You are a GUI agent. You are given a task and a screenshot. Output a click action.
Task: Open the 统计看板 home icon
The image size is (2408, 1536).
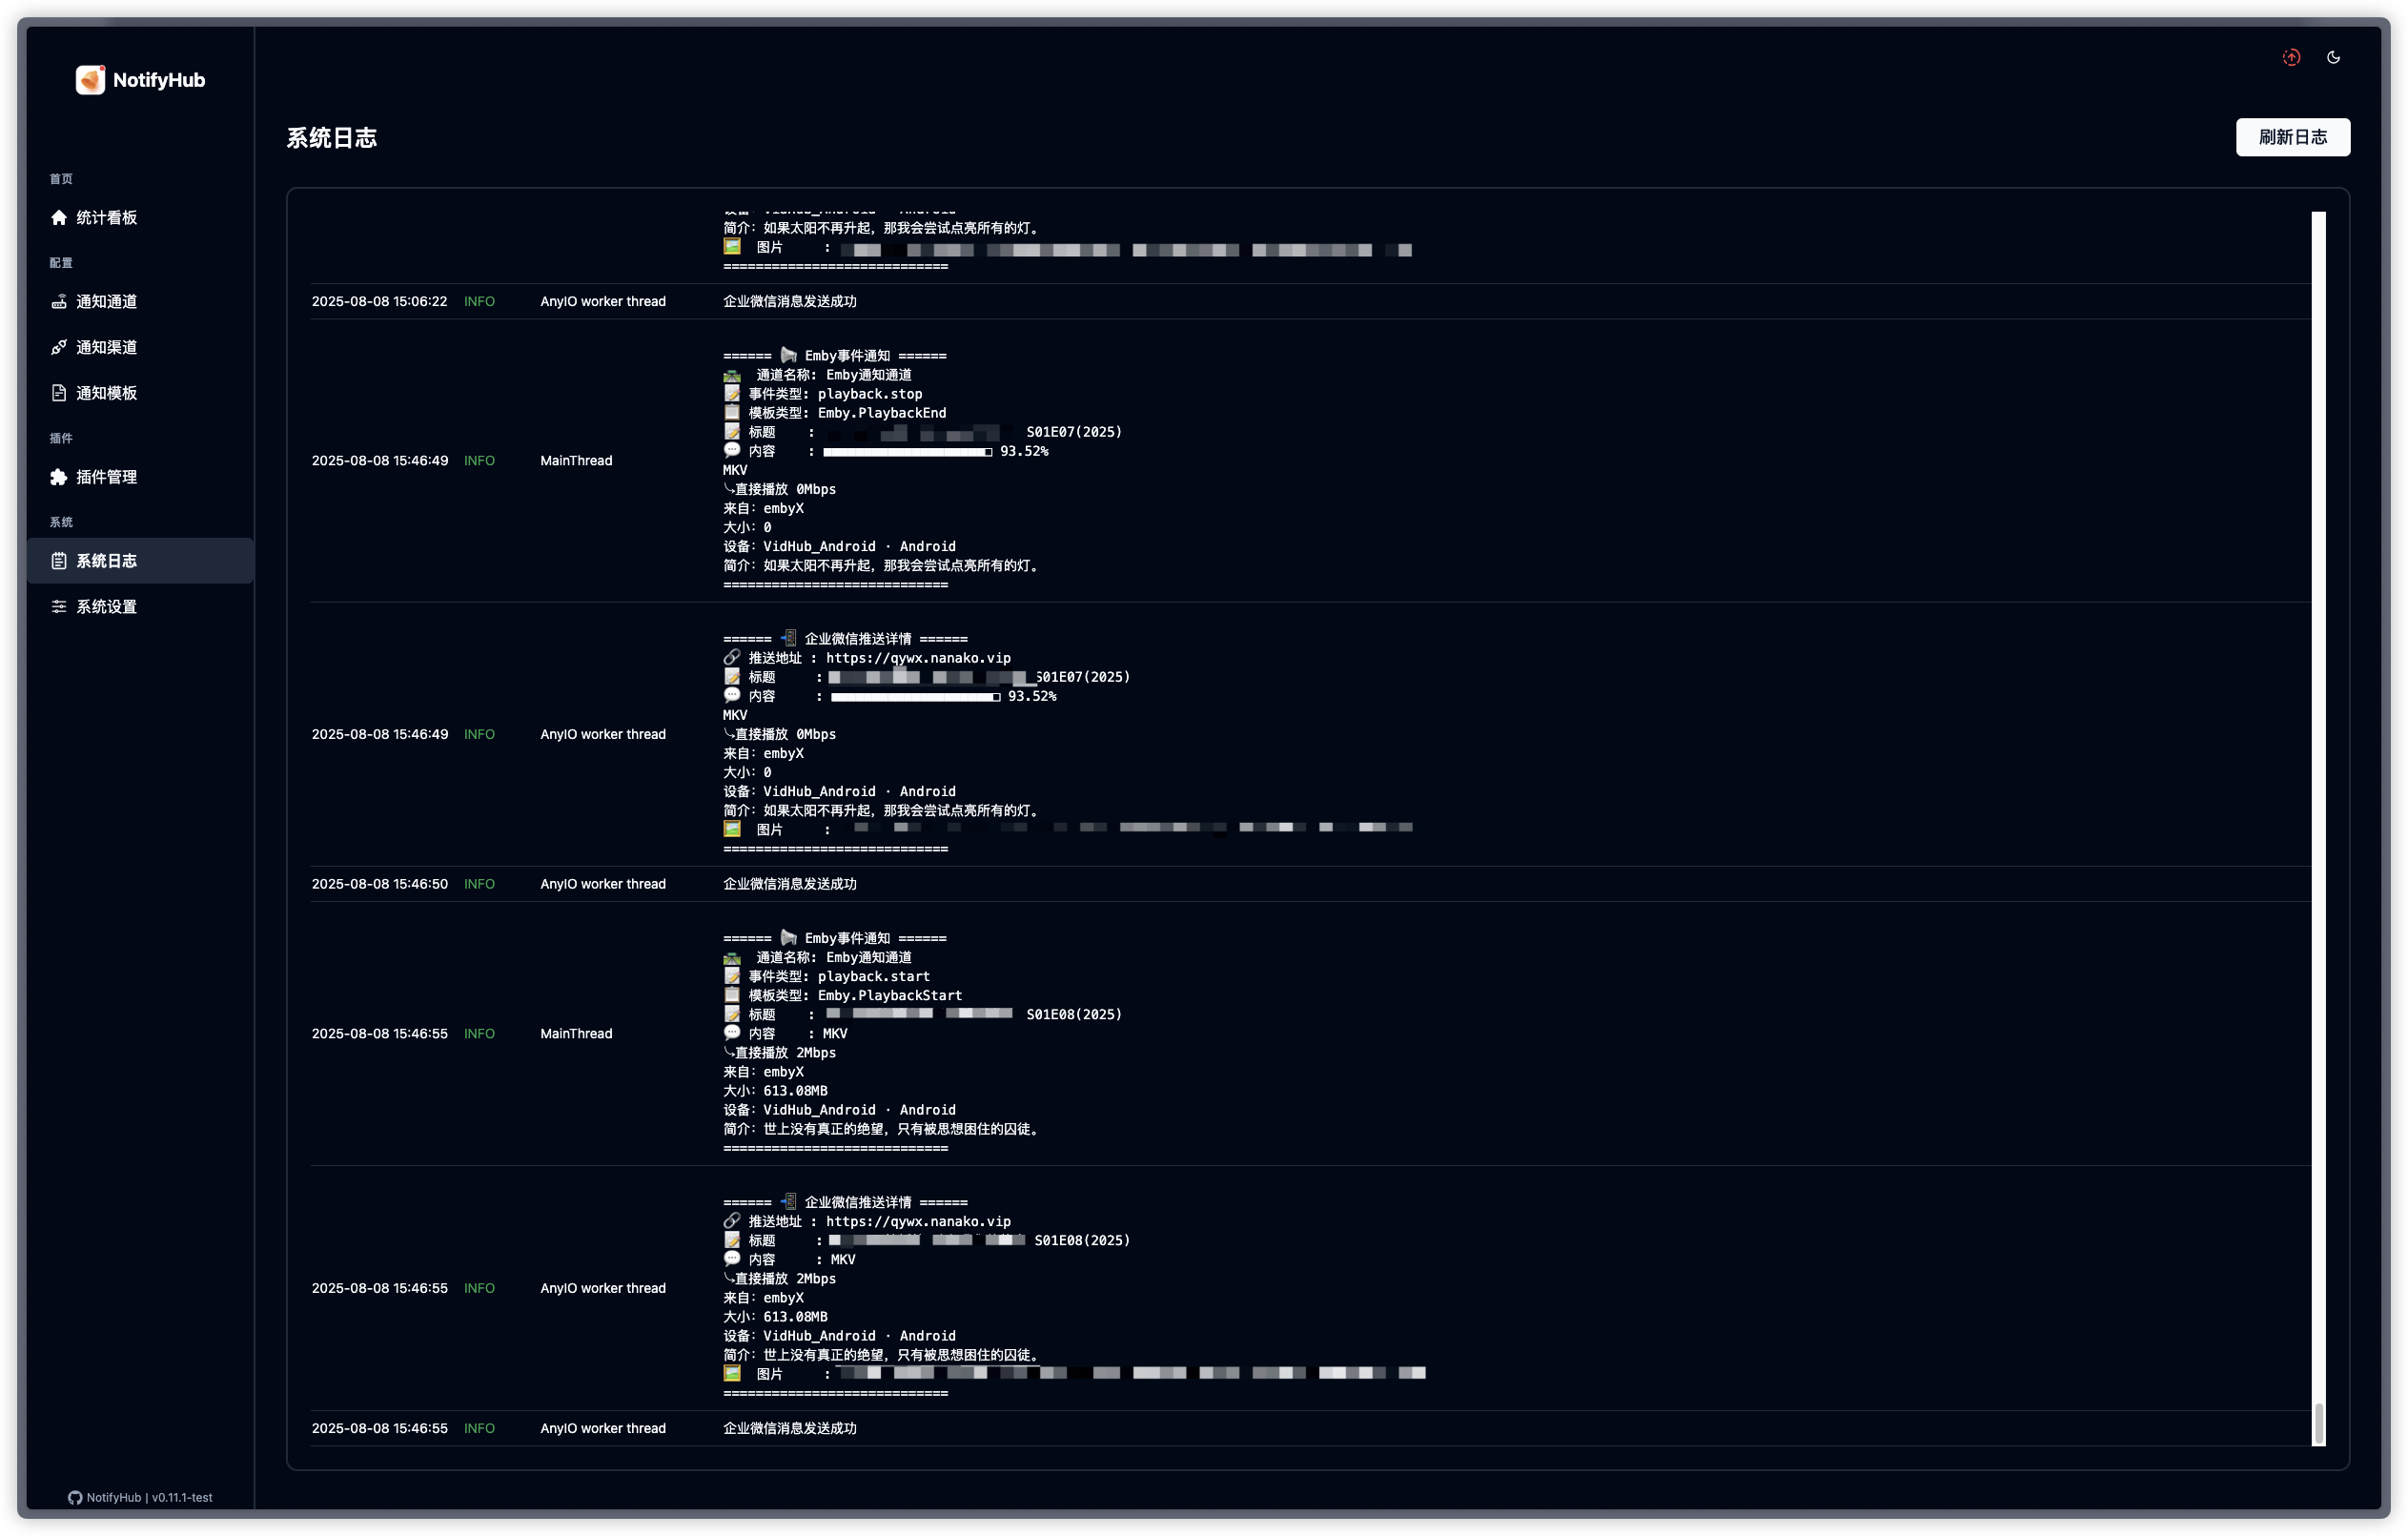coord(59,218)
